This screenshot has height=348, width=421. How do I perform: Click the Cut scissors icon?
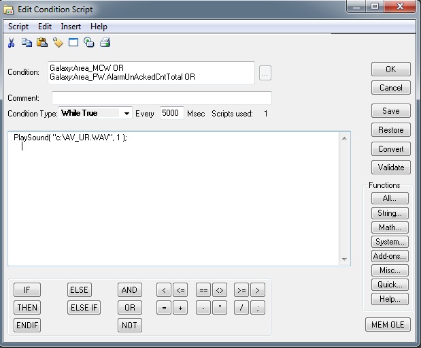pyautogui.click(x=12, y=43)
